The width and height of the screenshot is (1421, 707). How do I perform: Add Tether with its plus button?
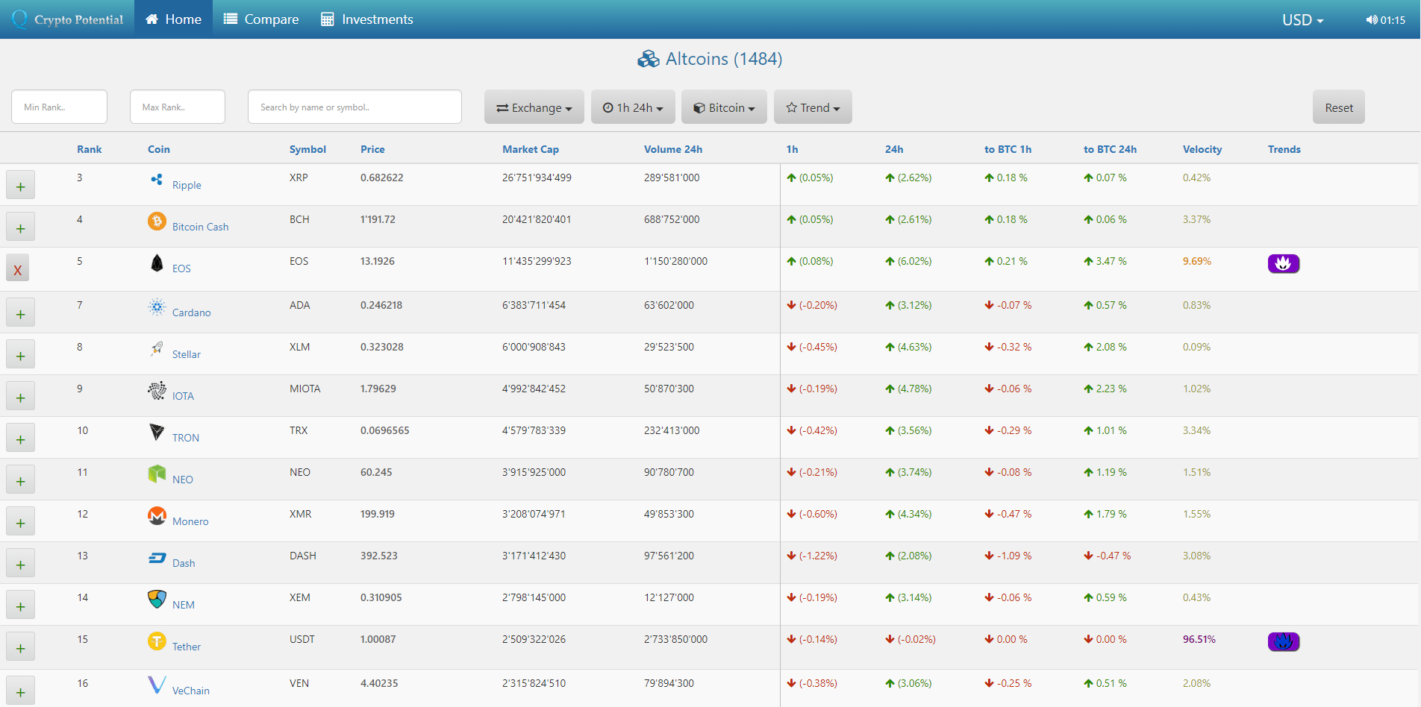click(20, 647)
